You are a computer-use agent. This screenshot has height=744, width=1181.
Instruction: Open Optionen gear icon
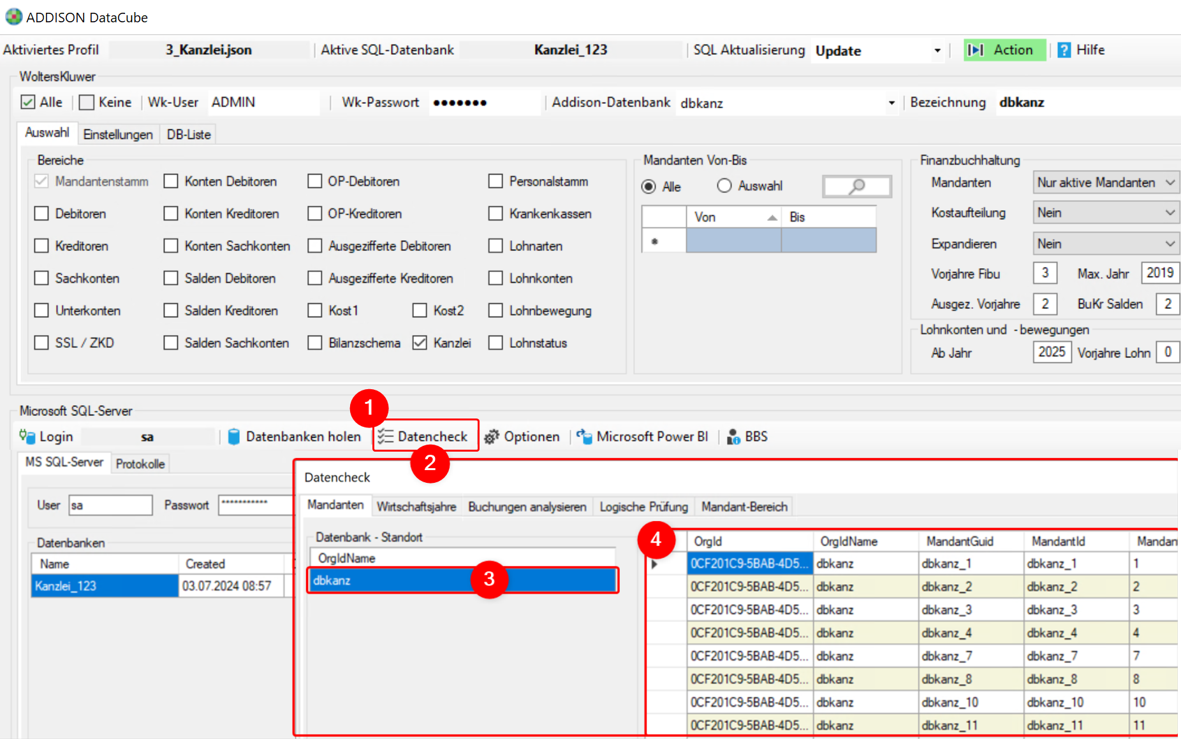(x=491, y=437)
